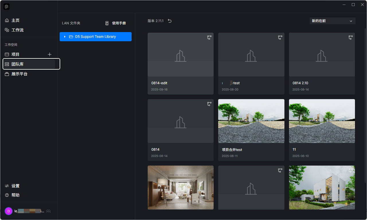Open 设置 settings
The image size is (367, 220).
(x=15, y=186)
